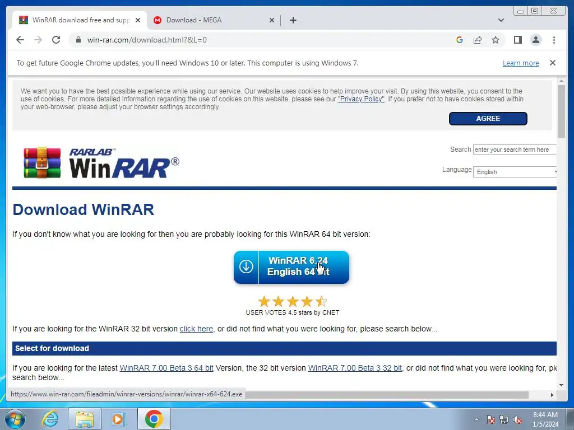Open the Google icon in the address bar
Screen dimensions: 574x430
click(x=460, y=40)
